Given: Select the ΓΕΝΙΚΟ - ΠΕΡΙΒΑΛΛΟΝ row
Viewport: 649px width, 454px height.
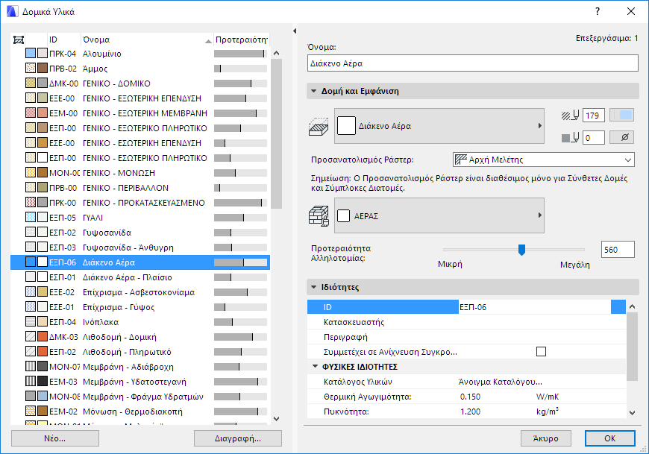Looking at the screenshot, I should tap(140, 188).
